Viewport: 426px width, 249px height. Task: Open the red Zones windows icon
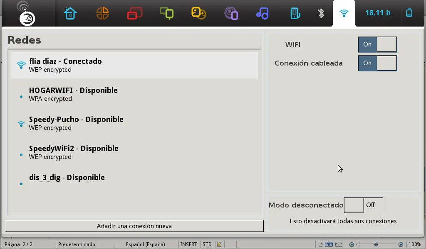click(134, 13)
